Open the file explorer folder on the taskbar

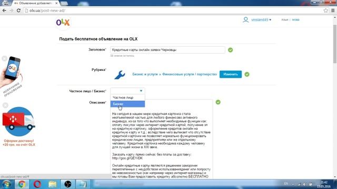(x=53, y=184)
